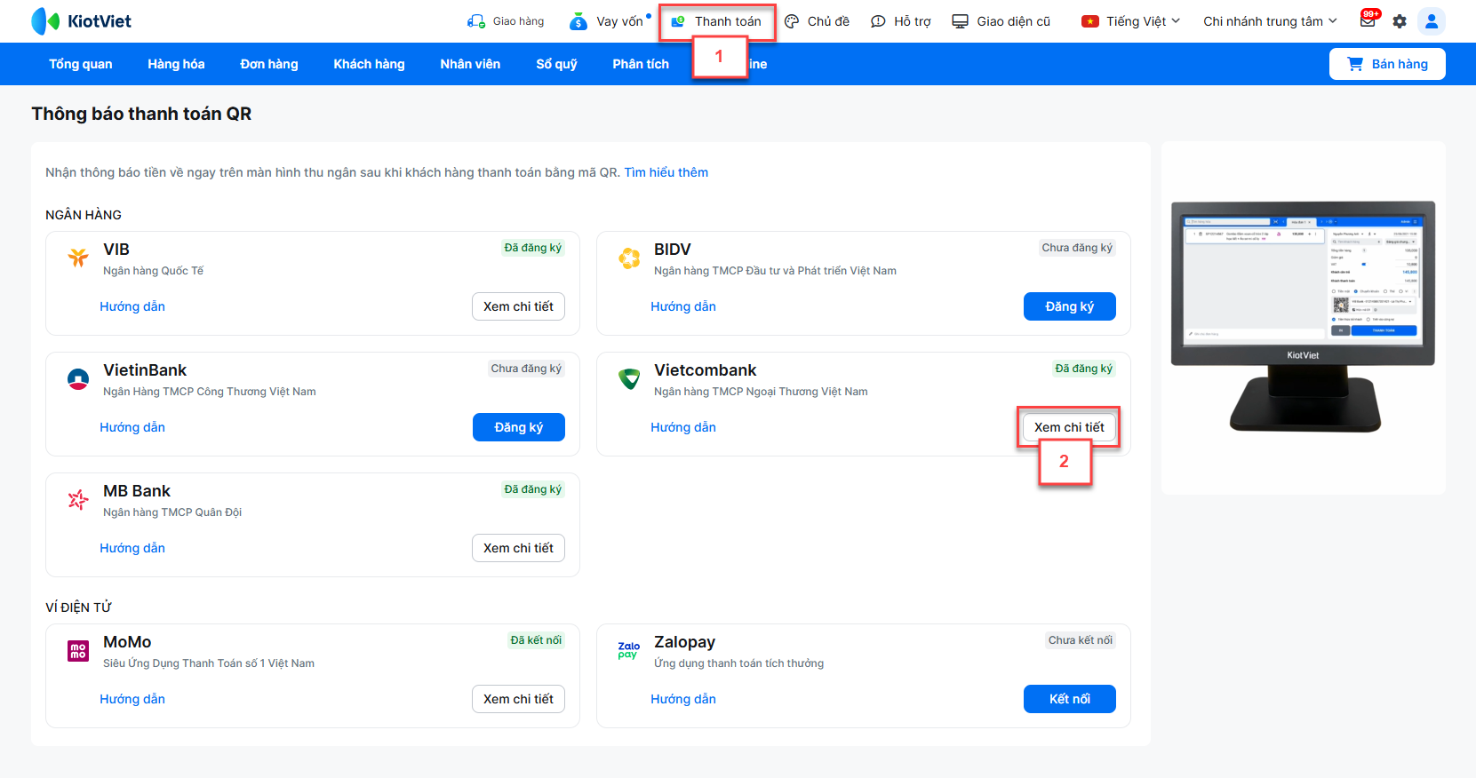View Vietcombank Xem chi tiết

click(x=1069, y=427)
